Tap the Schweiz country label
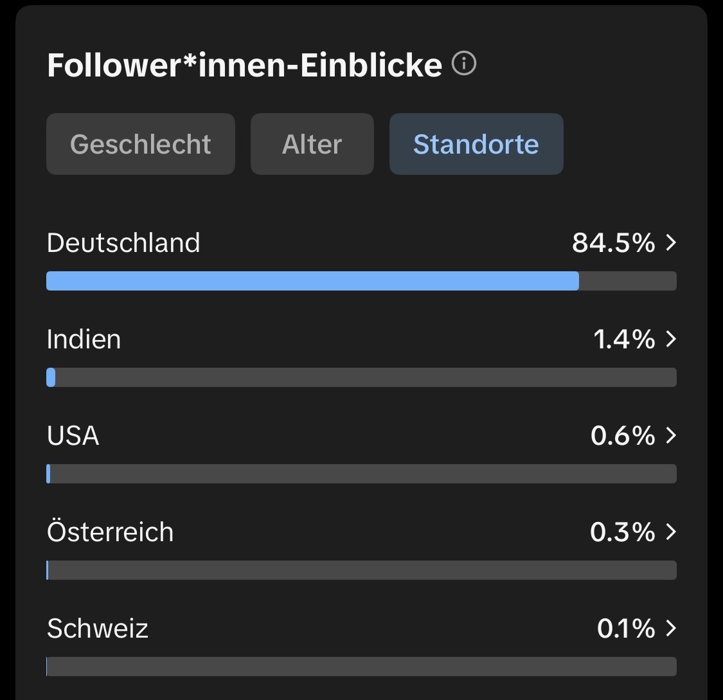Image resolution: width=723 pixels, height=700 pixels. pos(98,629)
